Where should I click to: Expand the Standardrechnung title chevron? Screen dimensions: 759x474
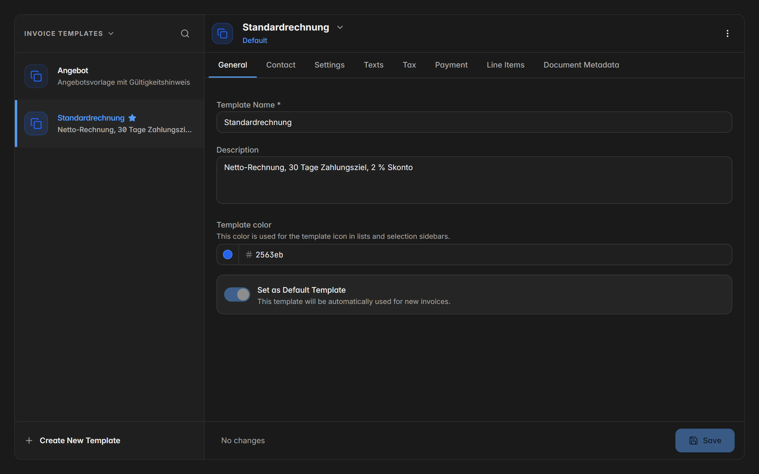[x=340, y=27]
